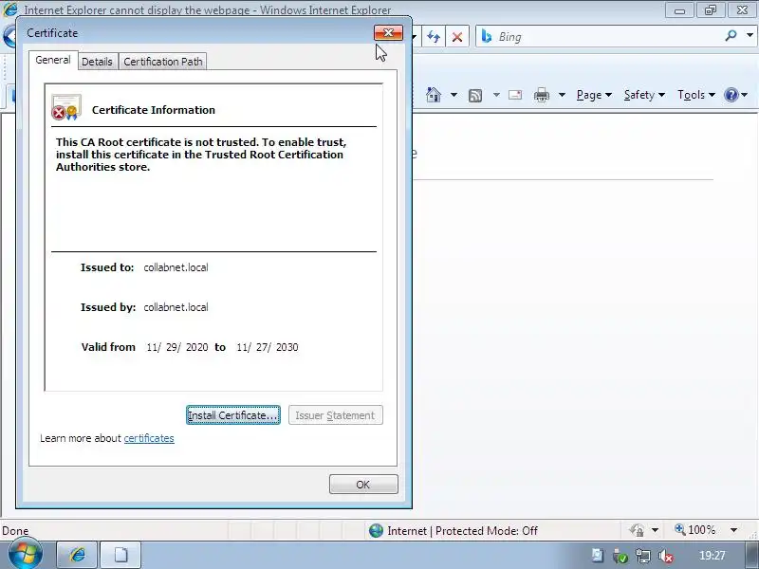The image size is (759, 569).
Task: Click the blank document taskbar button
Action: point(120,555)
